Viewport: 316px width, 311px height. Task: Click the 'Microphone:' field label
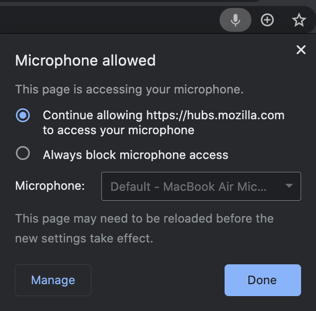pos(50,186)
